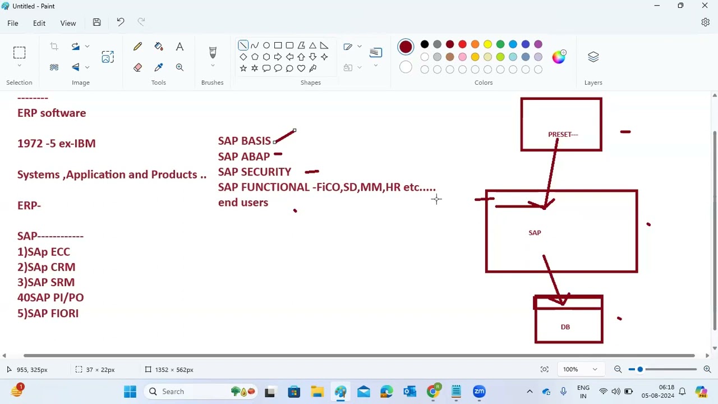Select the Callout rounded rectangle shape
718x404 pixels.
(x=266, y=68)
